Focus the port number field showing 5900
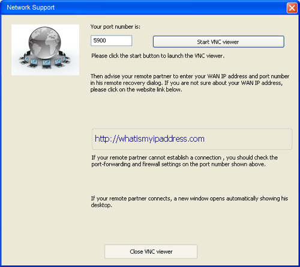The width and height of the screenshot is (300, 267). coord(111,41)
